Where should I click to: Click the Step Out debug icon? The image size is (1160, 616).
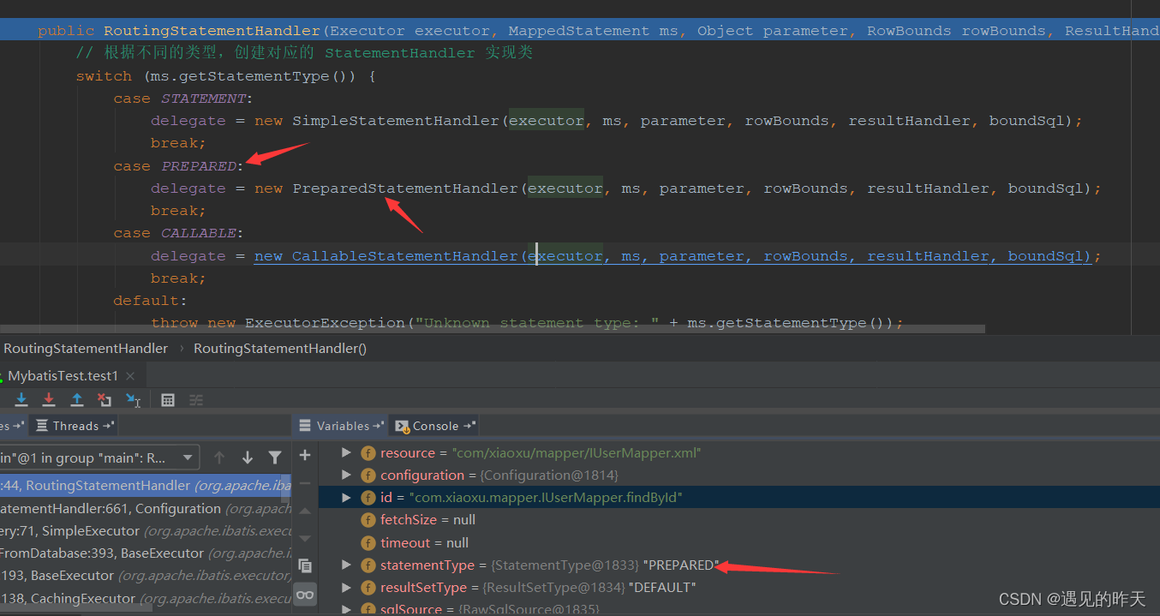[76, 400]
